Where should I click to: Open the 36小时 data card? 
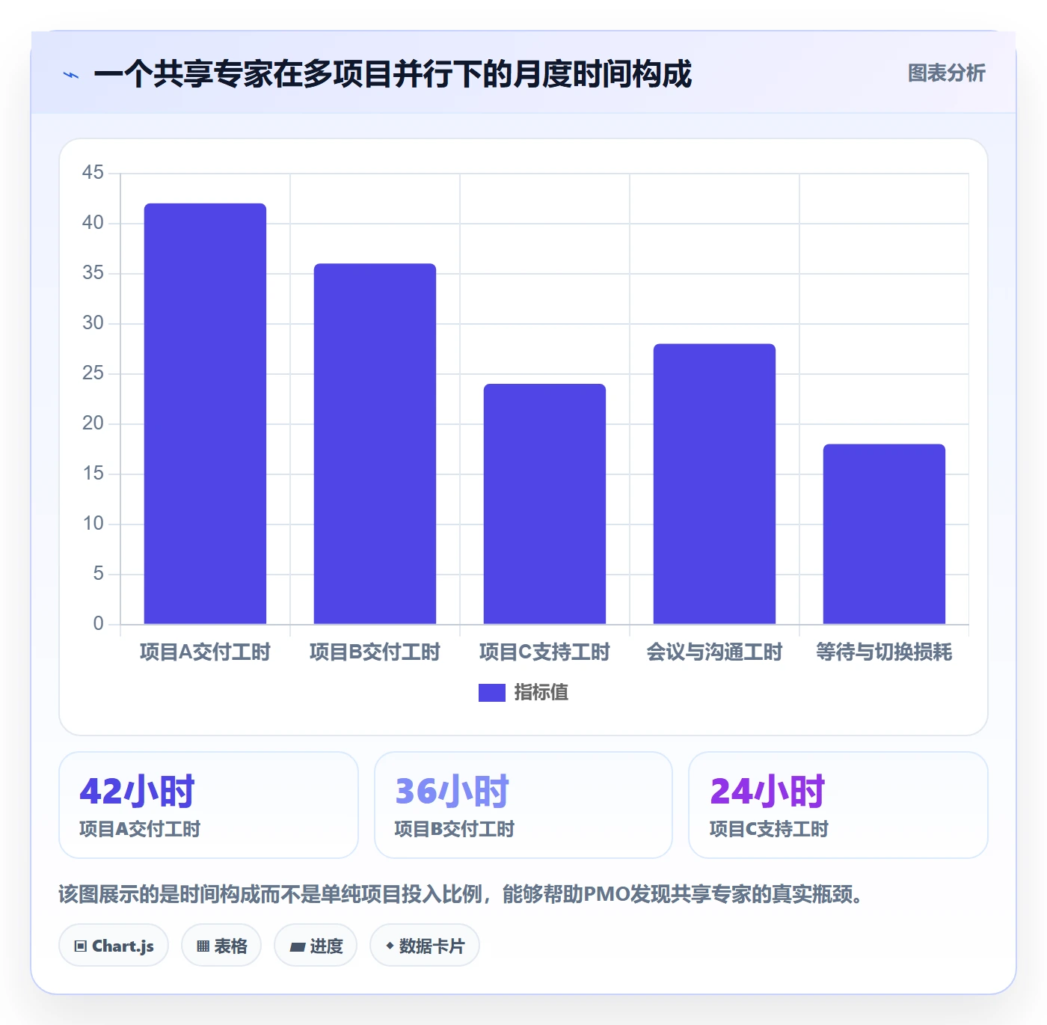[523, 805]
